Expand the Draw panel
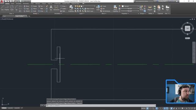Screen dimensions: 196x110 click(12, 13)
